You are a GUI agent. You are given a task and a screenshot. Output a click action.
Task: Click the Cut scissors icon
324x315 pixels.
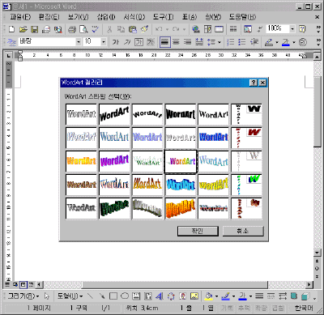(109, 29)
